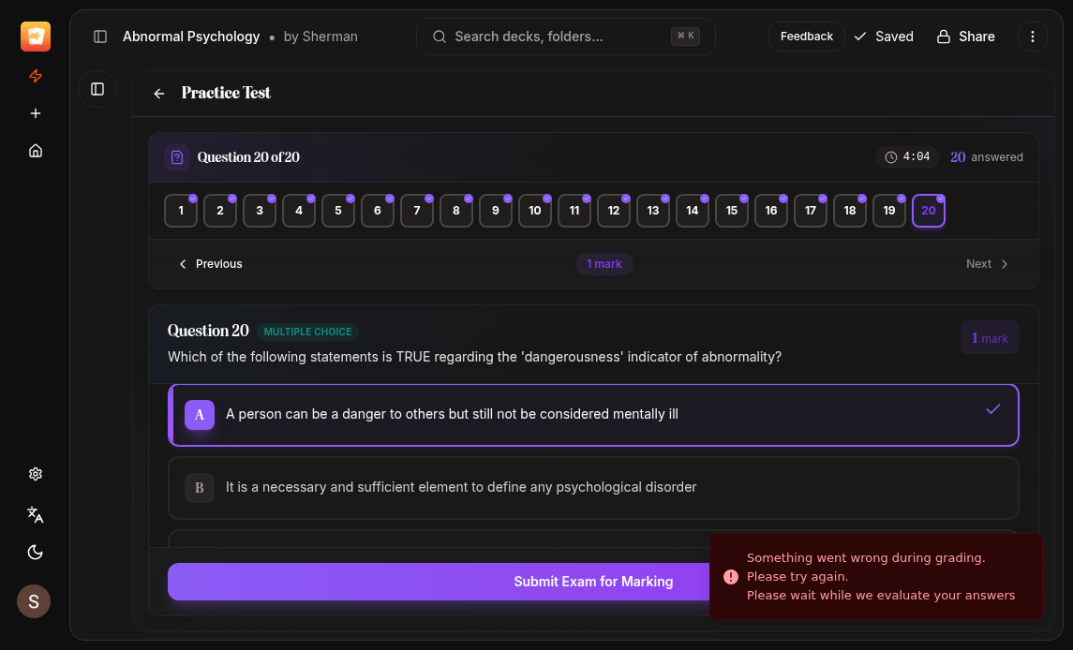1073x650 pixels.
Task: Click the Next question chevron button
Action: pyautogui.click(x=988, y=264)
